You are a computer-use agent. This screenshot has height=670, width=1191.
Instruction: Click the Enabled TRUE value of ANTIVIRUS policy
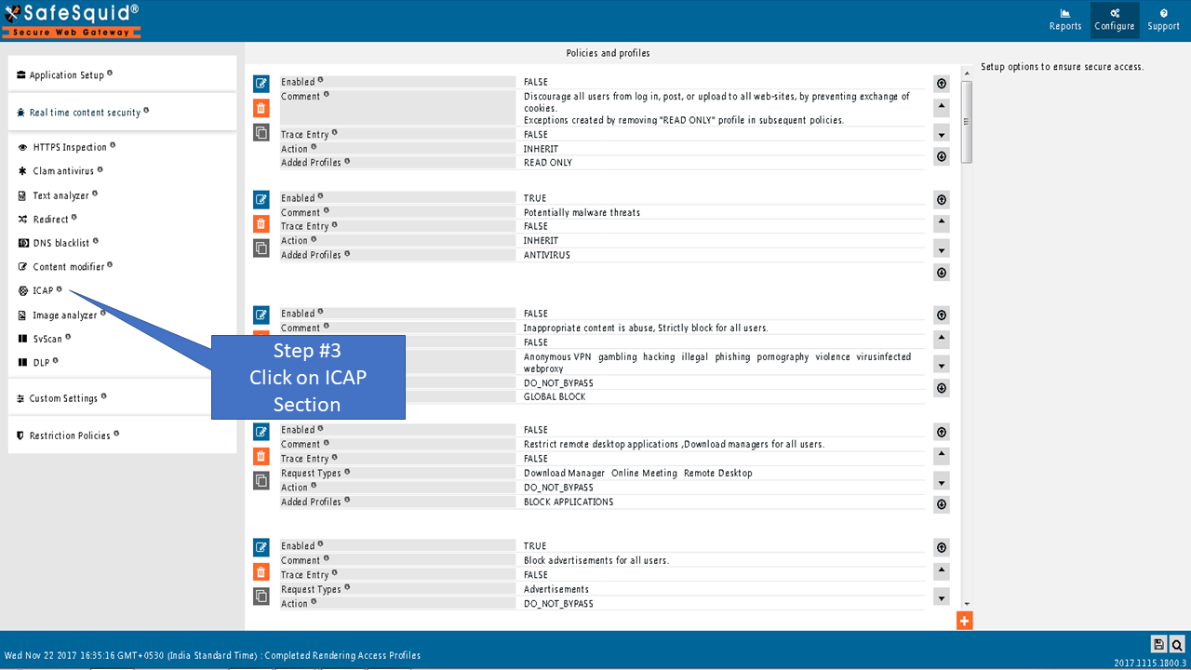[535, 198]
